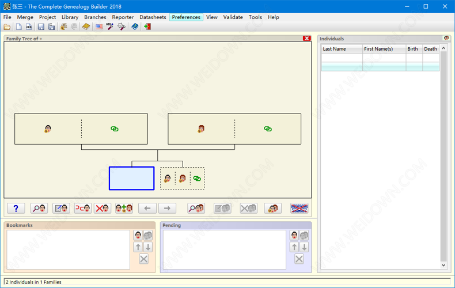Click link rings in right parents box

point(268,128)
